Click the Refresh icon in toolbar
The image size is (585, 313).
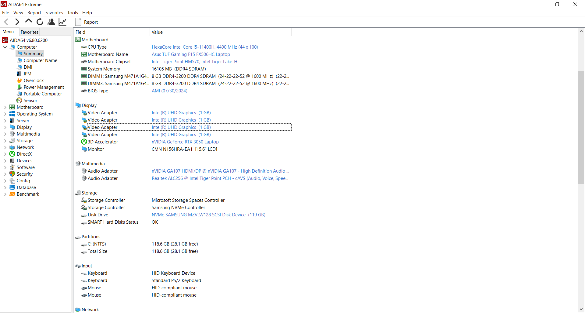click(40, 22)
